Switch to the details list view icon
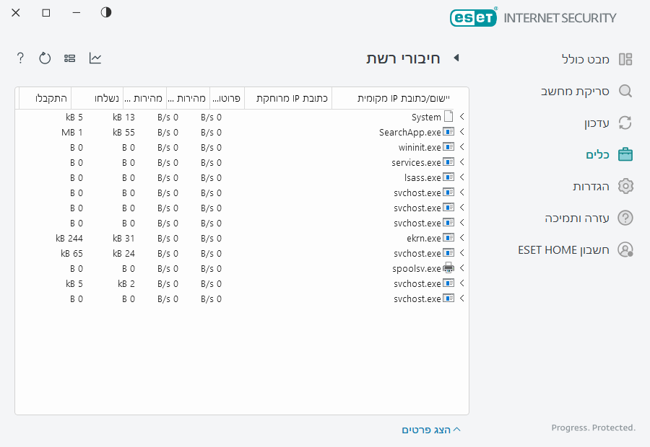 tap(69, 58)
